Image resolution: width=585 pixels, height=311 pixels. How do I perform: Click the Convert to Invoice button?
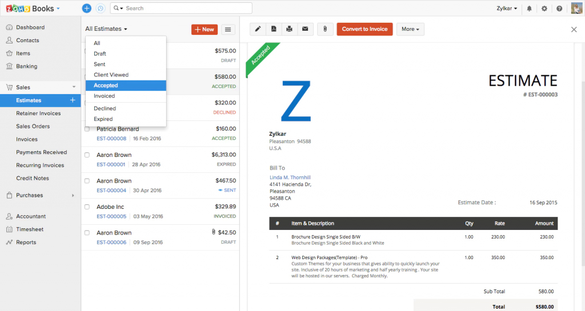point(364,29)
